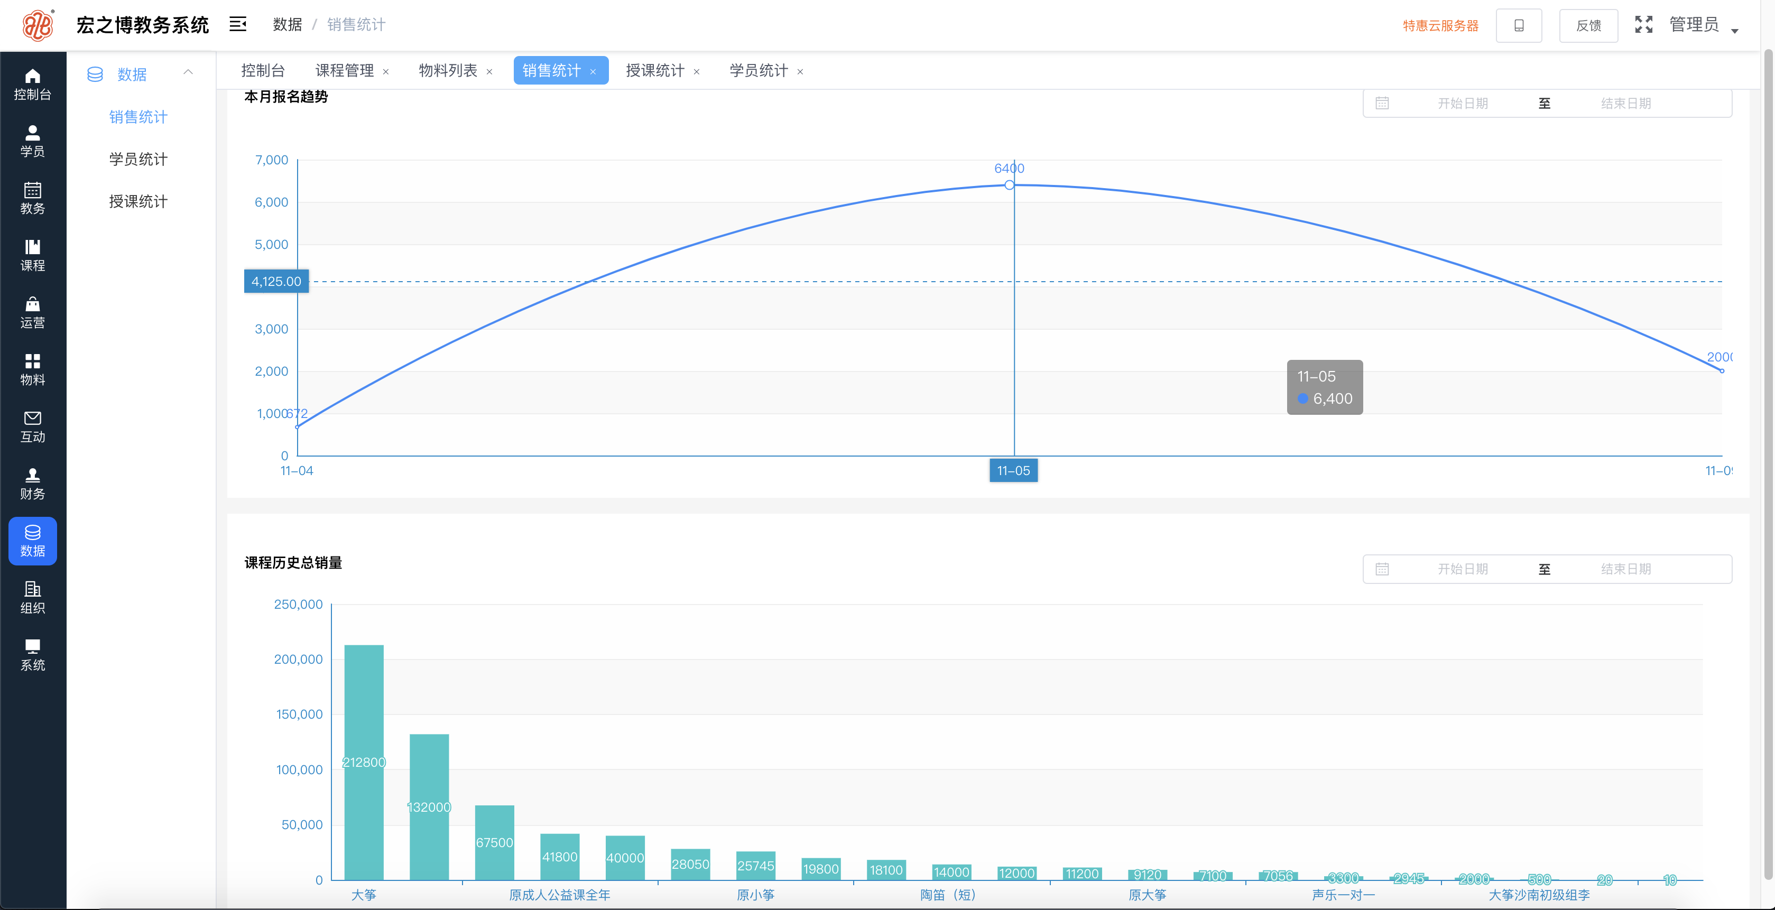Open the 学员 sidebar section
Image resolution: width=1775 pixels, height=910 pixels.
(x=32, y=141)
